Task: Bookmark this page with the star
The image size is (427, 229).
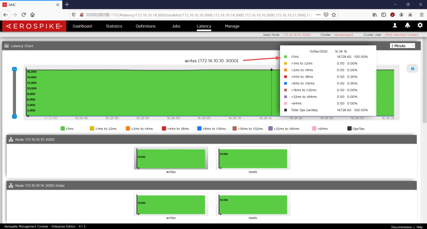Action: pos(334,15)
